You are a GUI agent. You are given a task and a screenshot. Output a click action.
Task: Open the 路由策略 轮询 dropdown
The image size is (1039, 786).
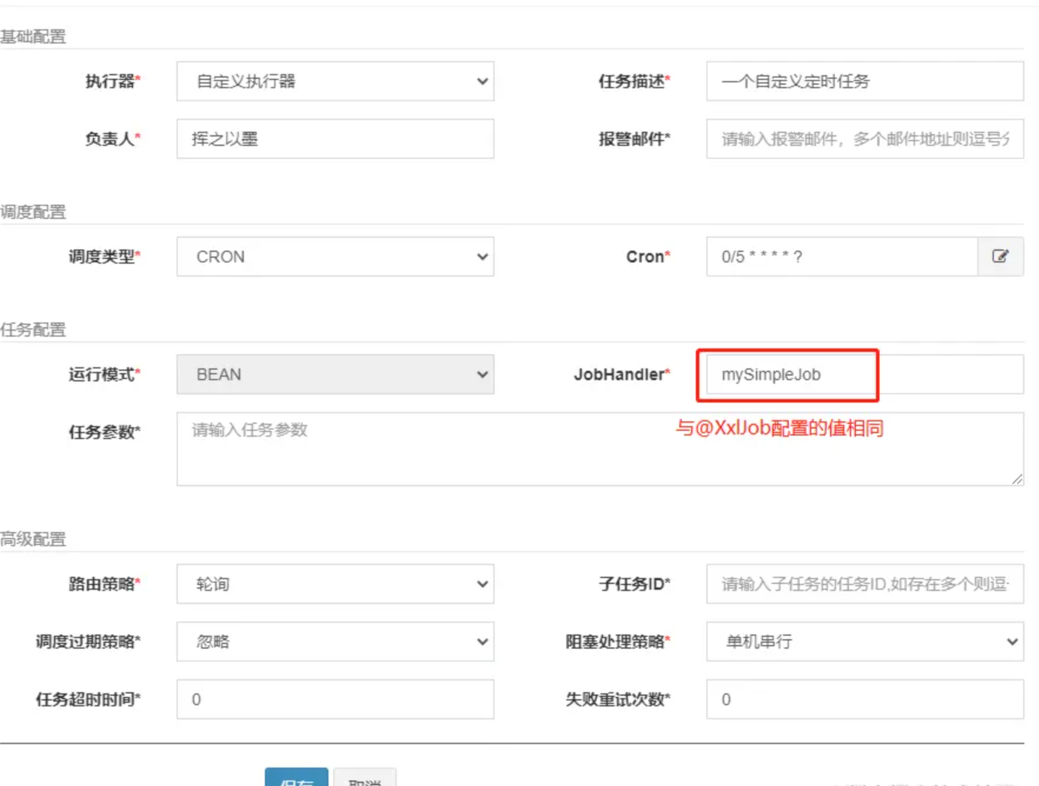click(335, 584)
